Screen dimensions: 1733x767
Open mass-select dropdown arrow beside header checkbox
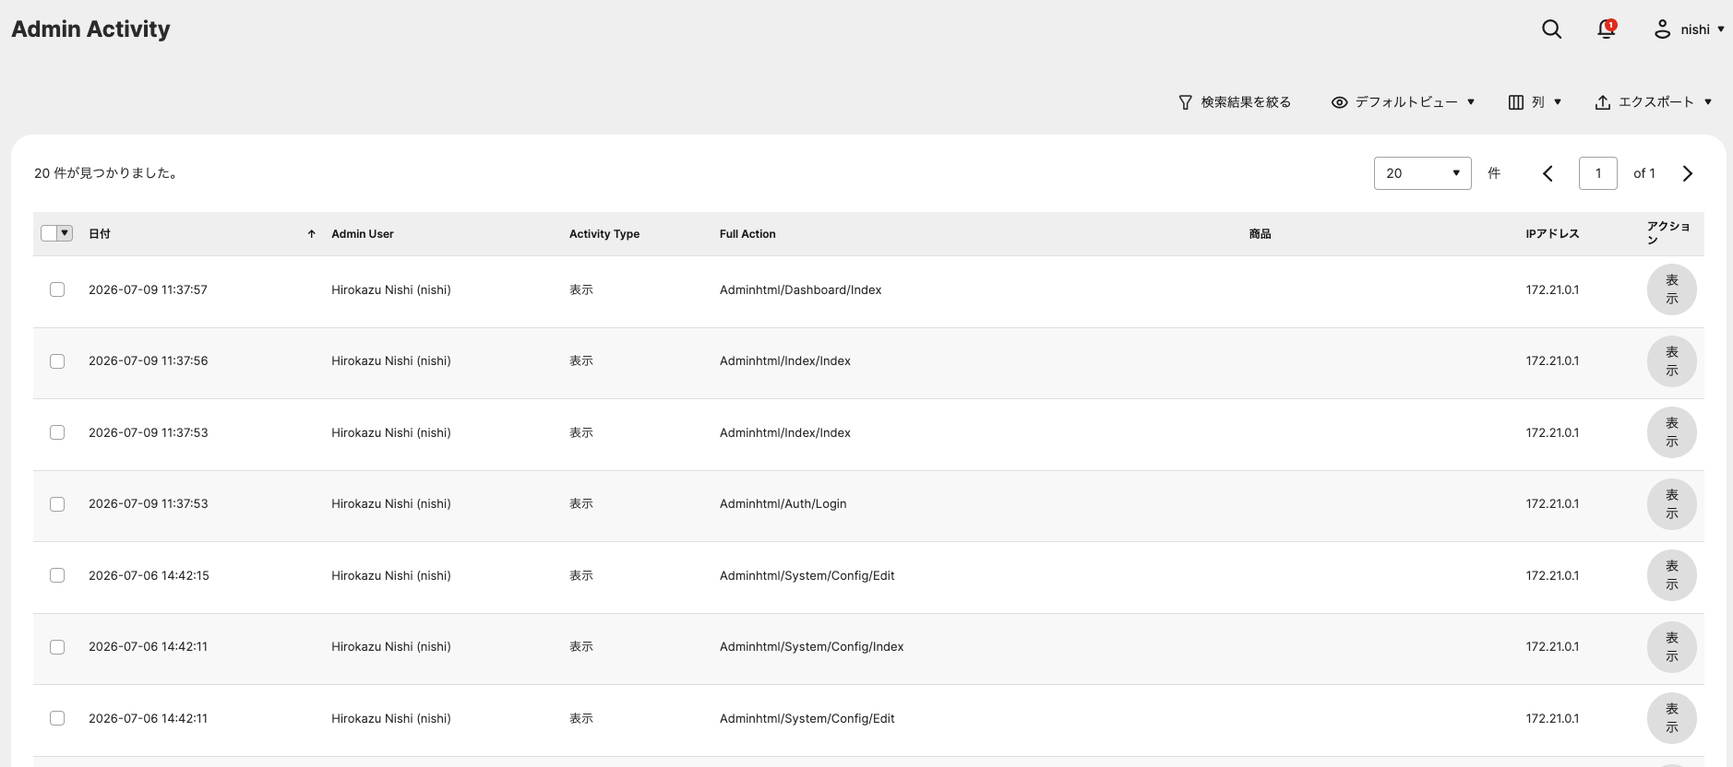tap(65, 233)
